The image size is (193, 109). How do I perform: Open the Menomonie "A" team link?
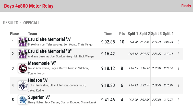42,63
